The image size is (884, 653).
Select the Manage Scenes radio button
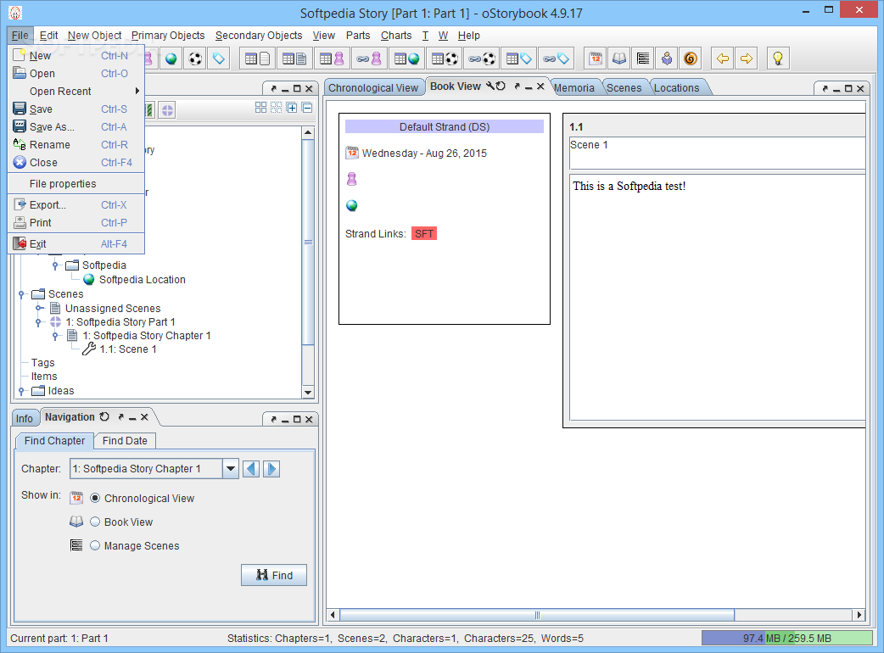[x=95, y=545]
